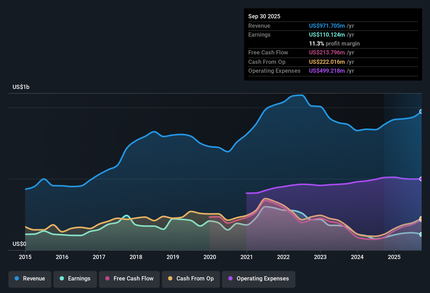Click the Operating Expenses purple dot icon

230,279
